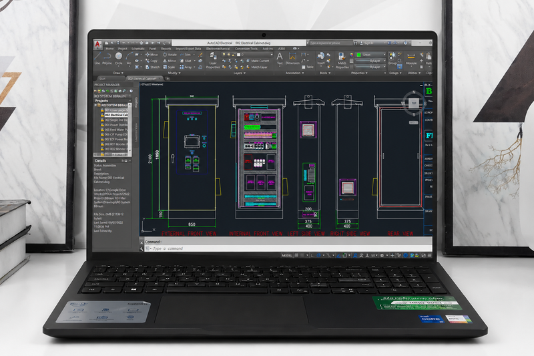Expand the Block panel dropdown
Screen dimensions: 534x356
pos(325,73)
